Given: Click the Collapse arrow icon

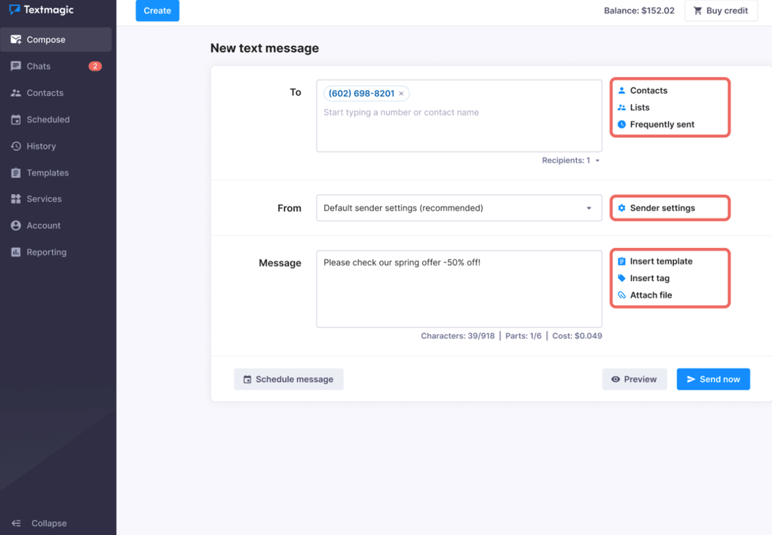Looking at the screenshot, I should click(x=17, y=523).
